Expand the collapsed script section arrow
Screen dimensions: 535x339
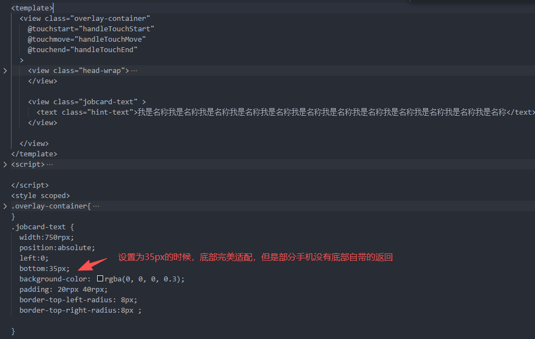(5, 165)
